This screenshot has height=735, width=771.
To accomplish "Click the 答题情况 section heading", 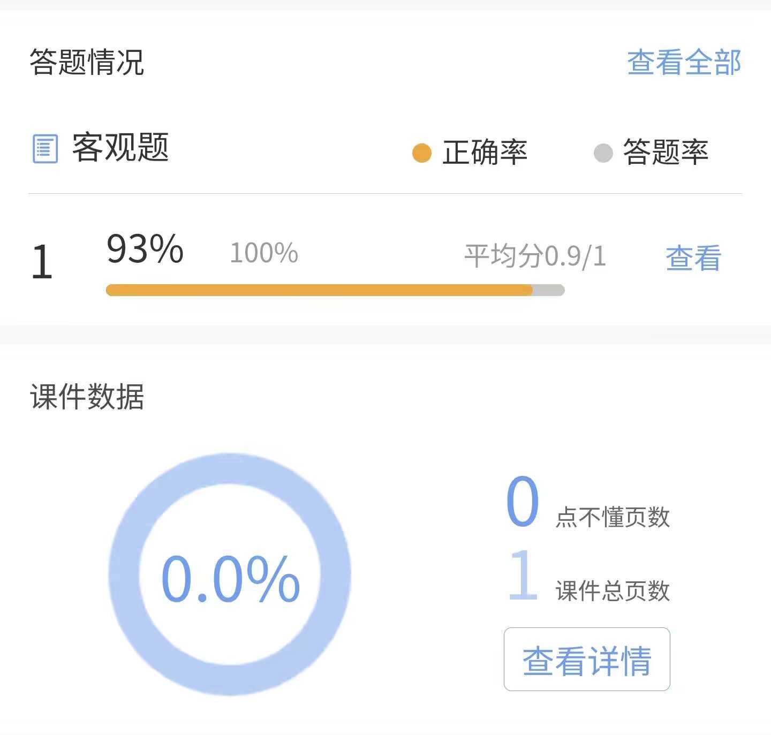I will (87, 62).
